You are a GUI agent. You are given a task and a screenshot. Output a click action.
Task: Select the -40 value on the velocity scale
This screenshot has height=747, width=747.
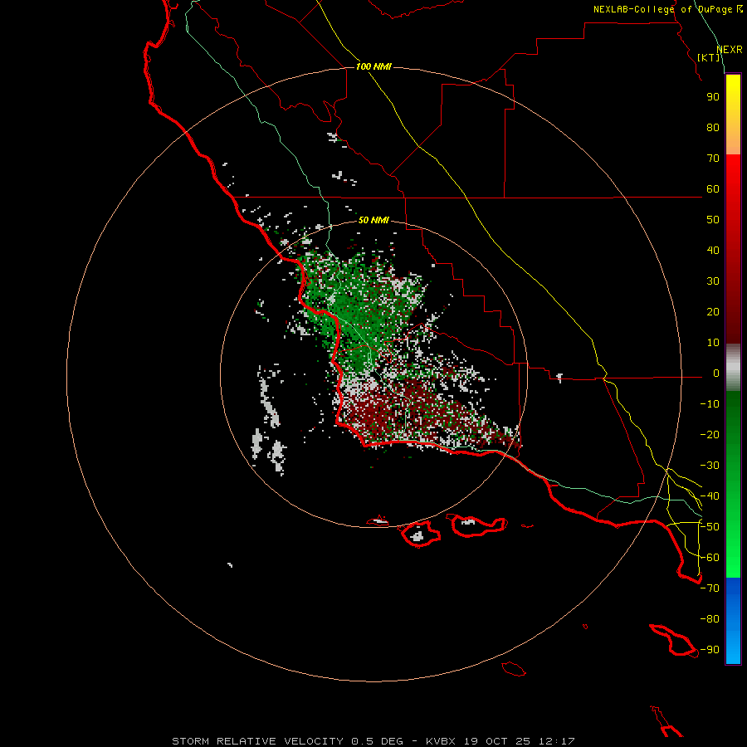[x=710, y=496]
